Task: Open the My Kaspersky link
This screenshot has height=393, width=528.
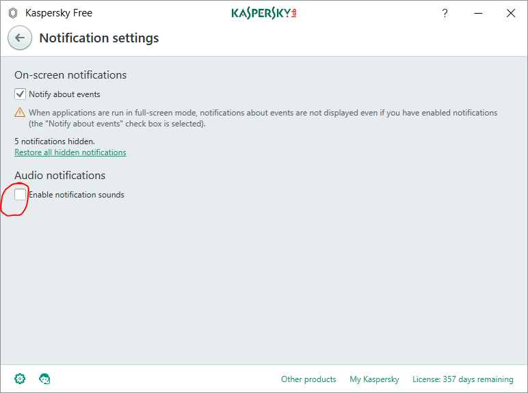Action: (x=374, y=379)
